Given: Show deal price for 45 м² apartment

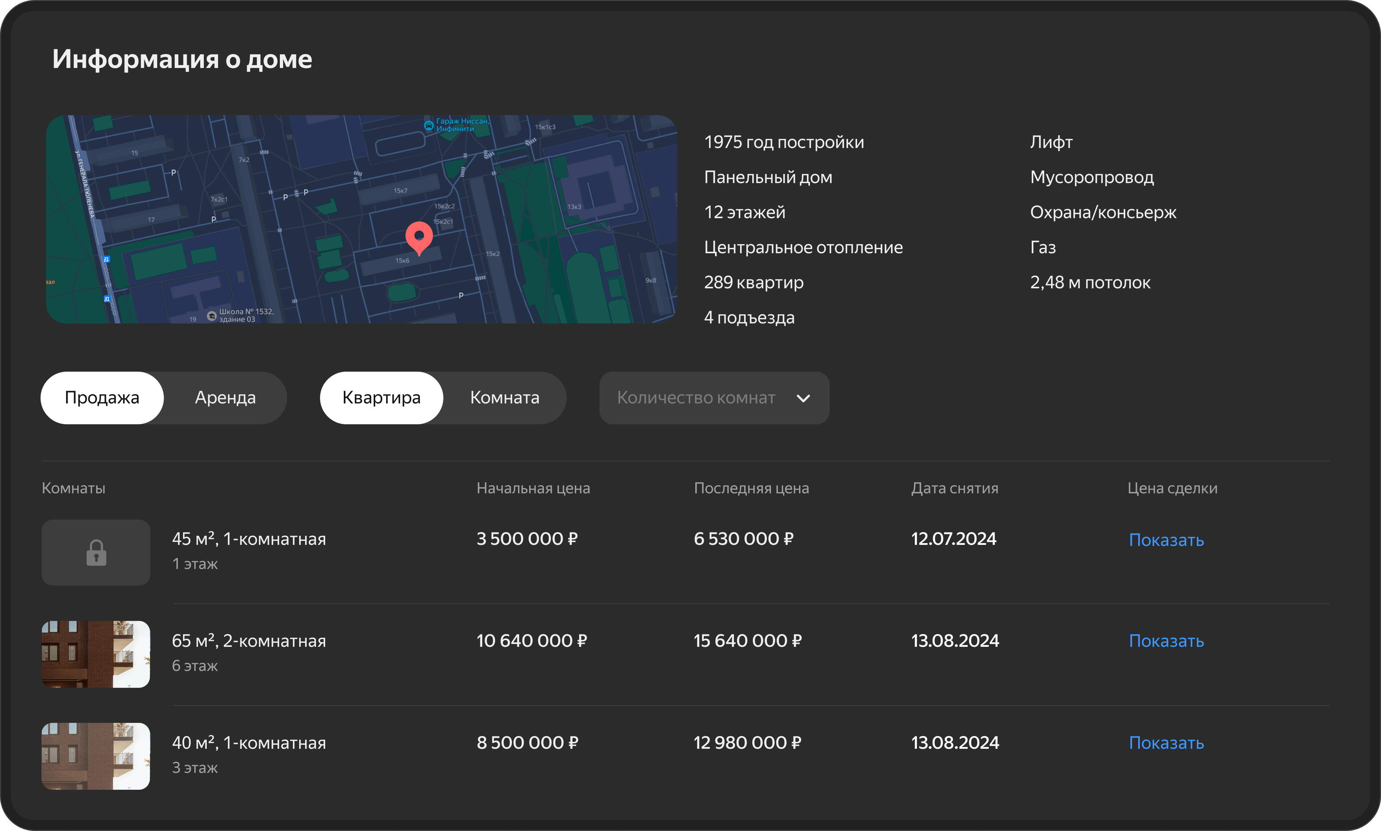Looking at the screenshot, I should (1166, 540).
